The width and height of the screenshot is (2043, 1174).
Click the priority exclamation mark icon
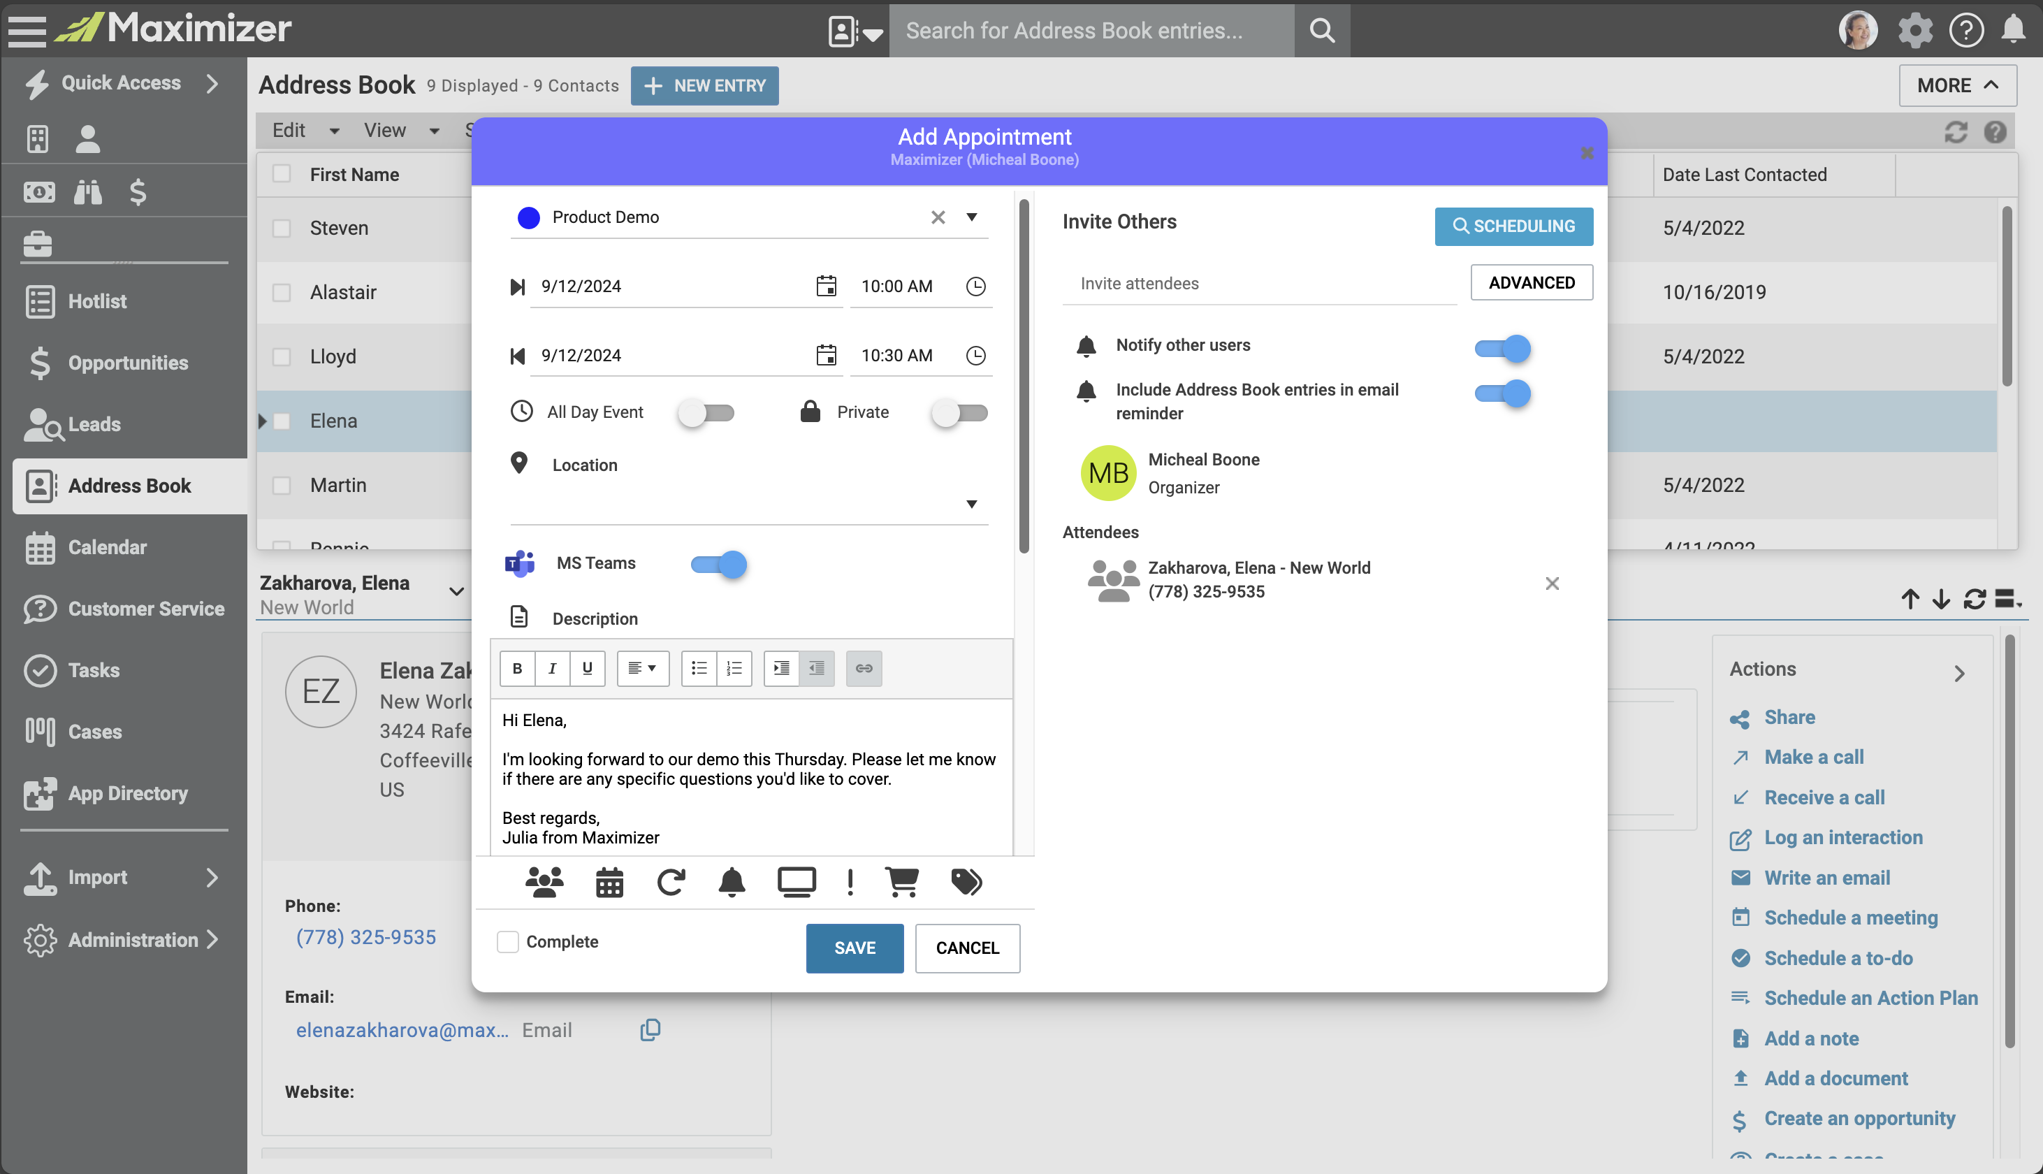pos(850,882)
